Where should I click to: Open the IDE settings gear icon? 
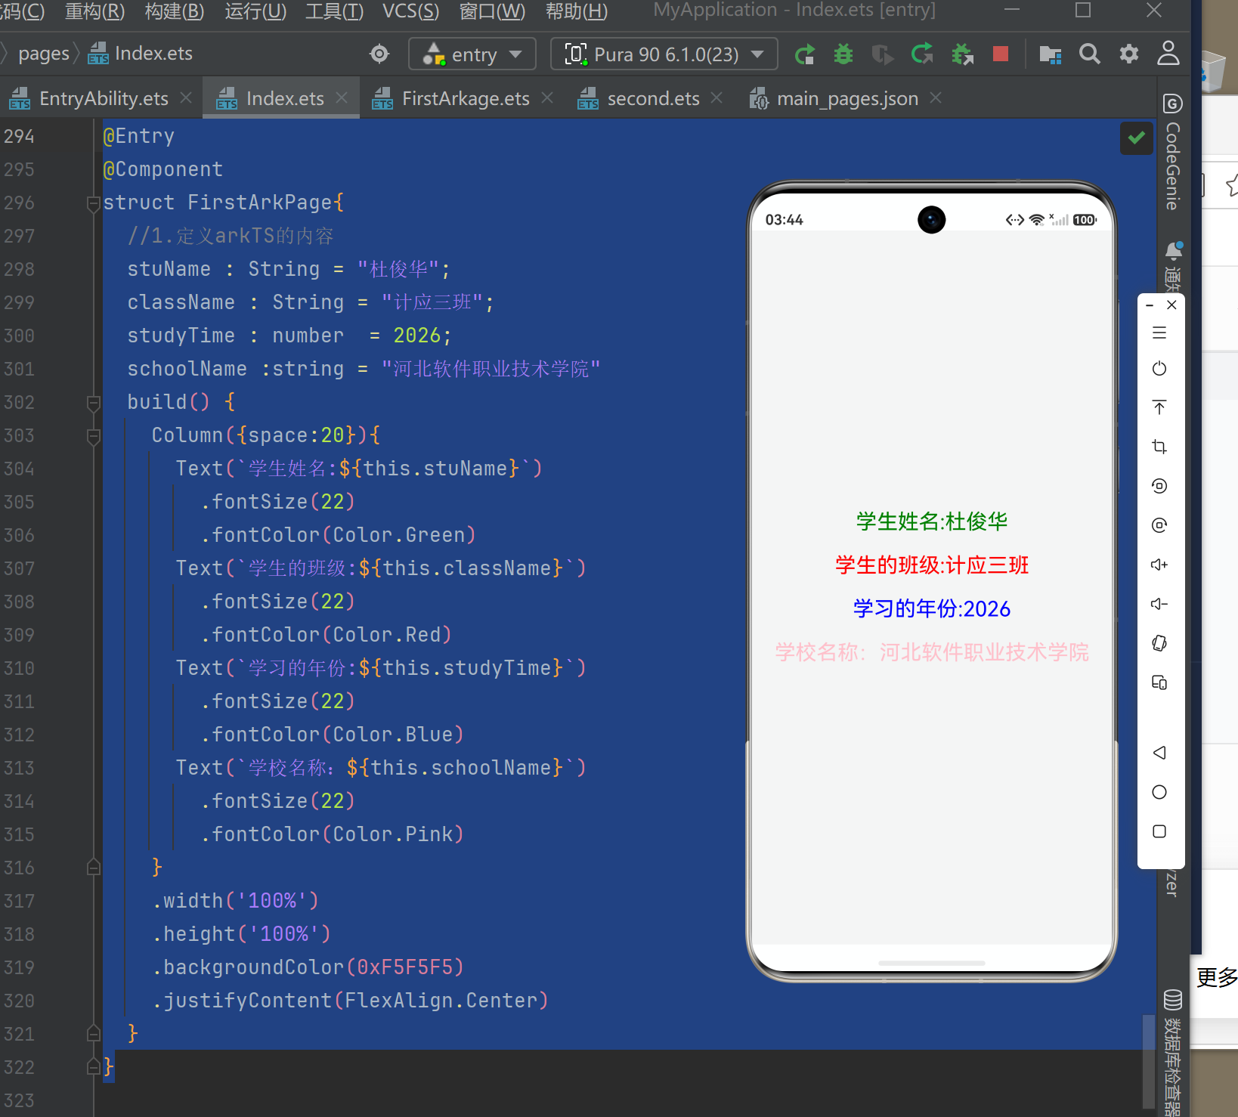point(1129,54)
